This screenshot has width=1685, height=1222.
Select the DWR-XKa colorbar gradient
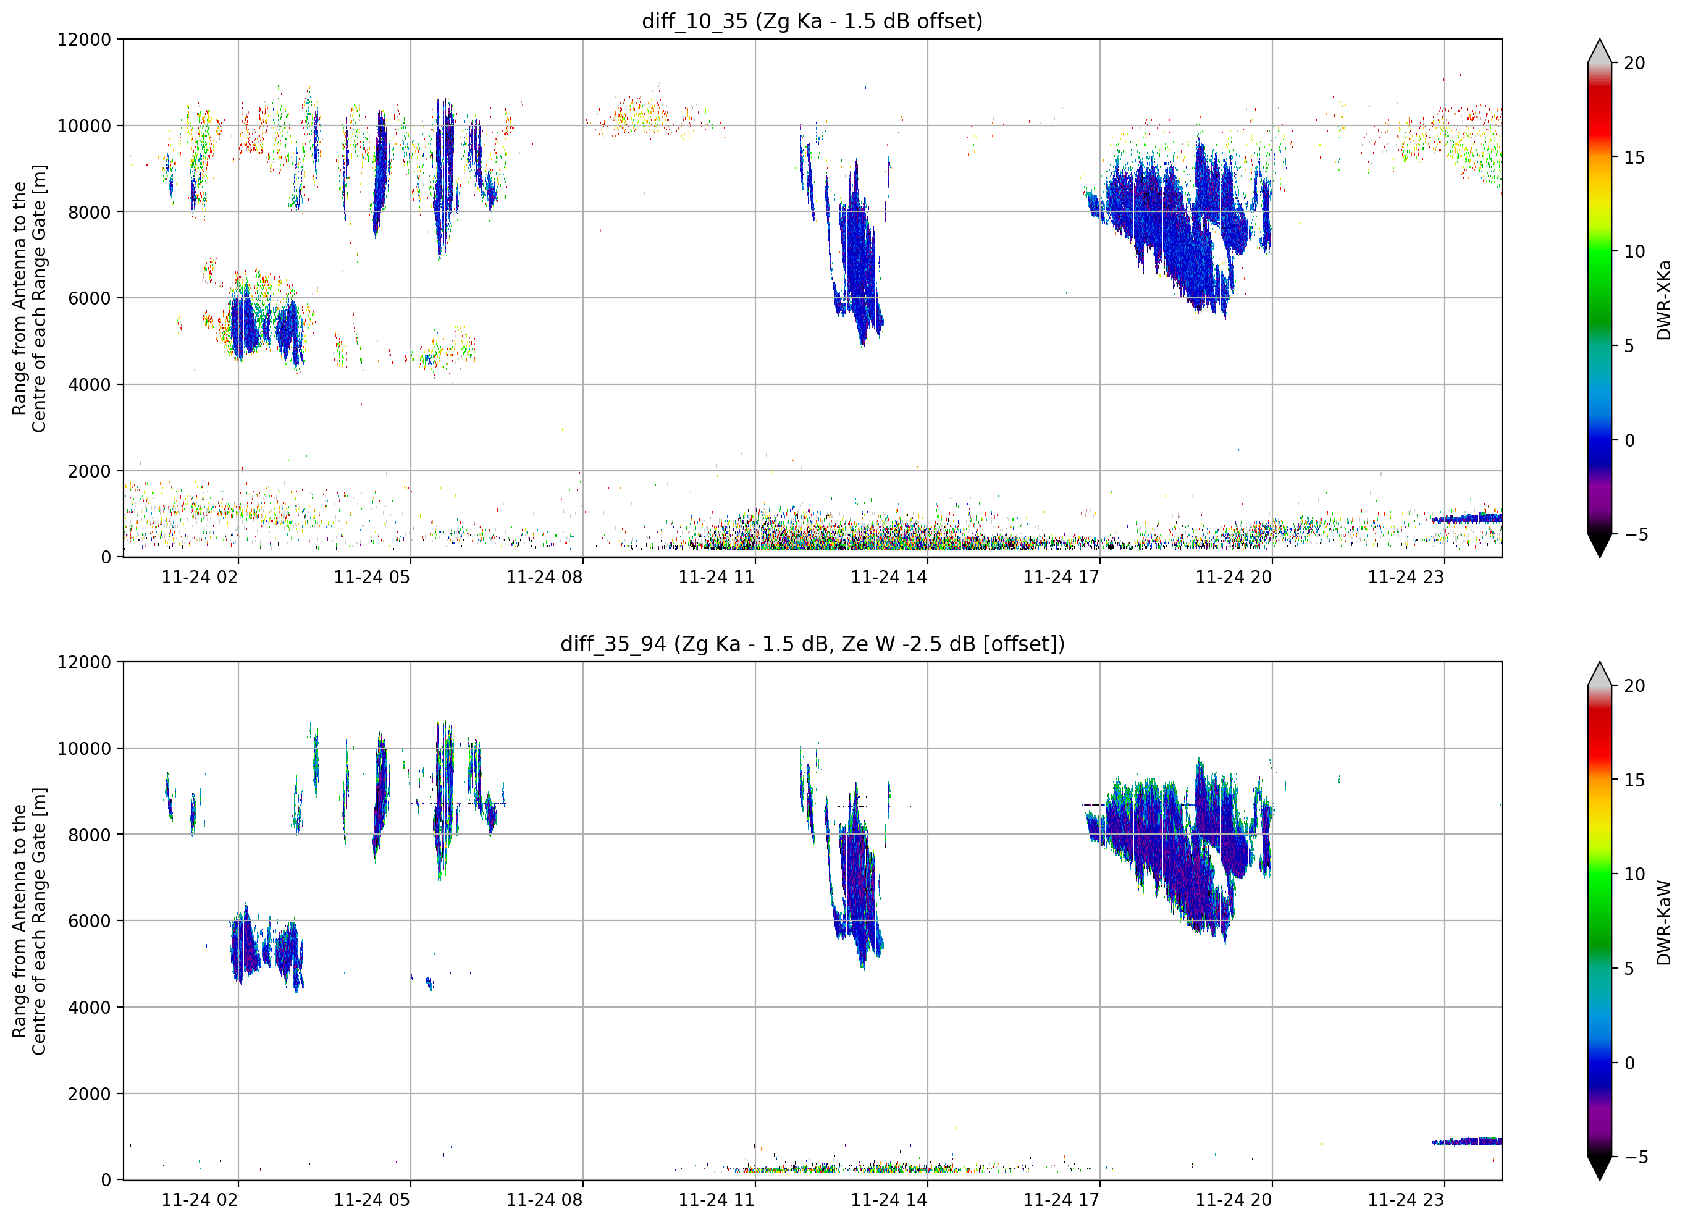tap(1600, 298)
